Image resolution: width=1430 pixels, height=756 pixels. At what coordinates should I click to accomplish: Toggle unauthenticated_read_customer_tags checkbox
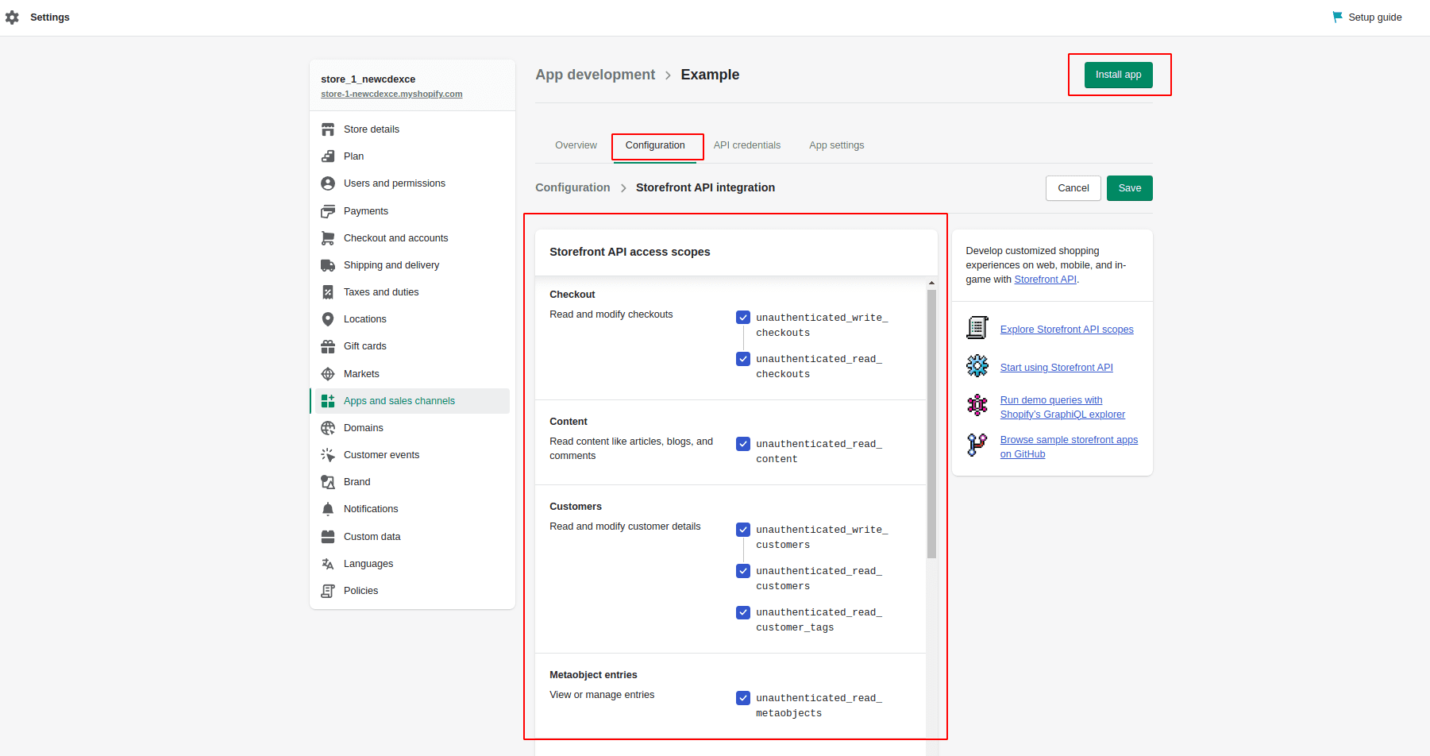click(743, 612)
